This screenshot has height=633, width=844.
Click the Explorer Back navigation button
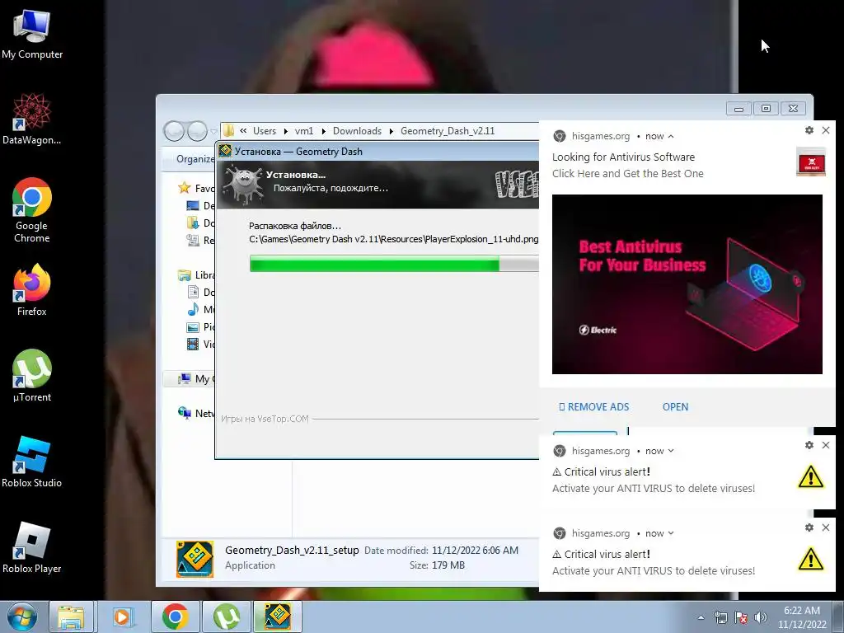(174, 131)
